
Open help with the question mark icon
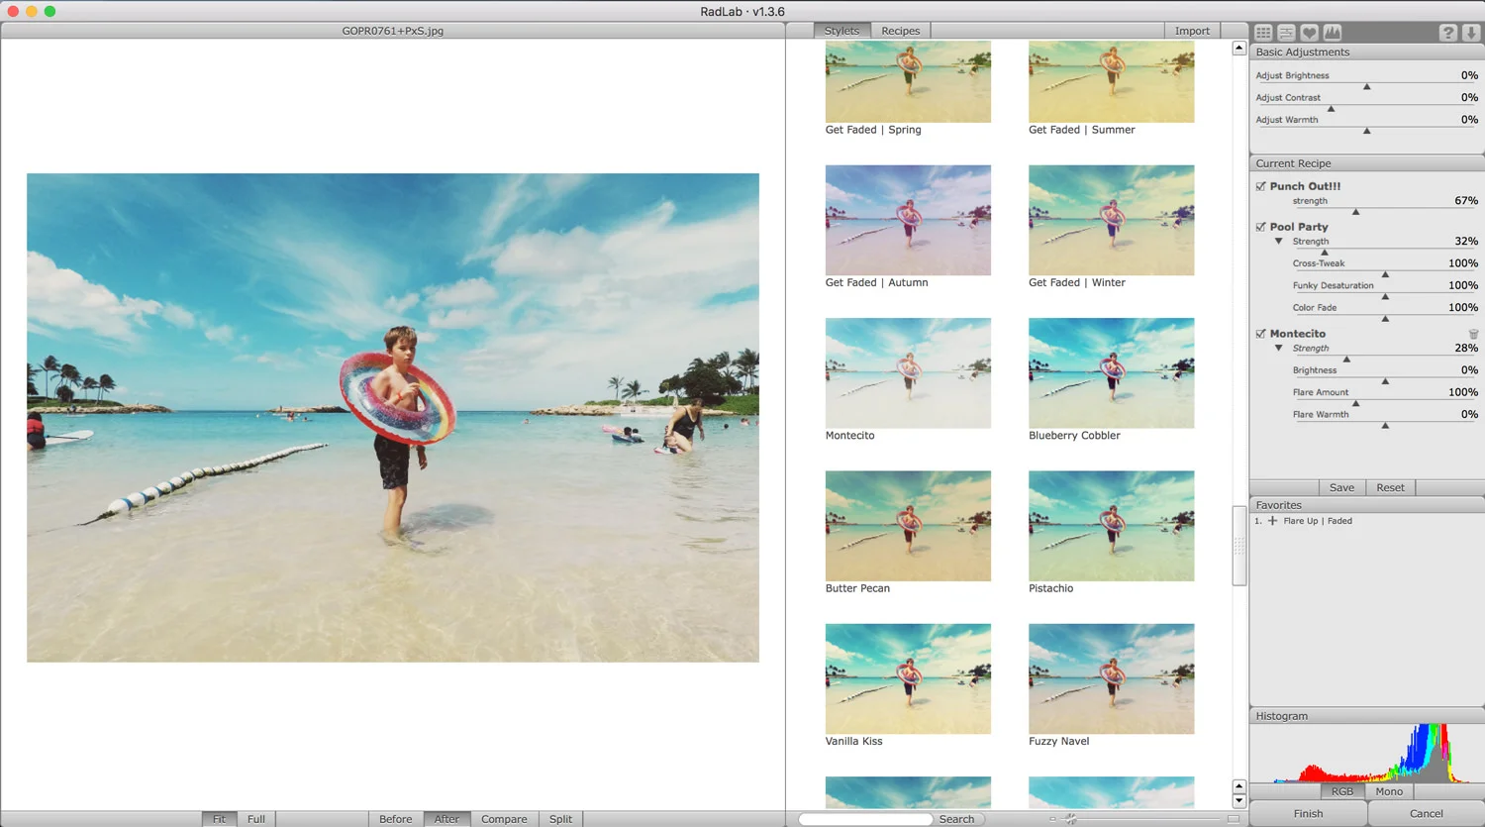pyautogui.click(x=1448, y=33)
